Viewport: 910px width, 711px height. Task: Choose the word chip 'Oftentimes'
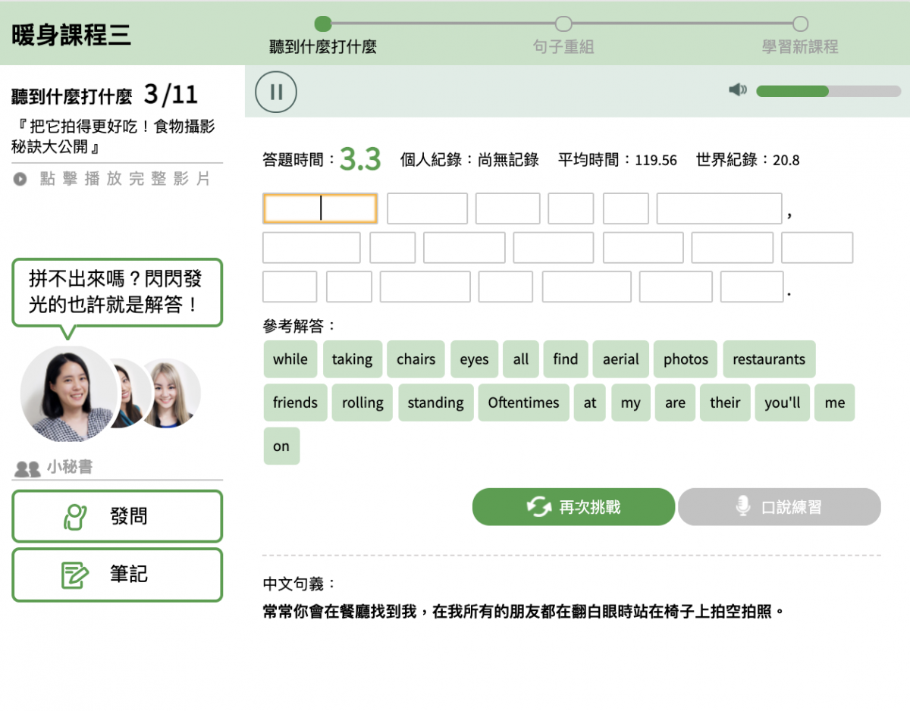pyautogui.click(x=523, y=402)
